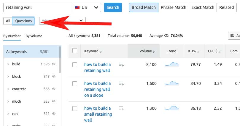Click add-to-list icon for 'retaining wall on a slope'
Viewport: 240px width, 126px height.
121,83
